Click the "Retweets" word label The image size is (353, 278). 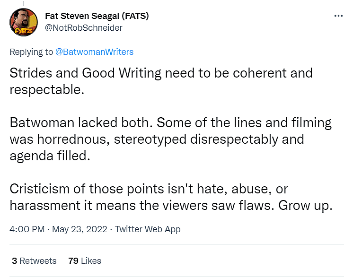pos(38,261)
